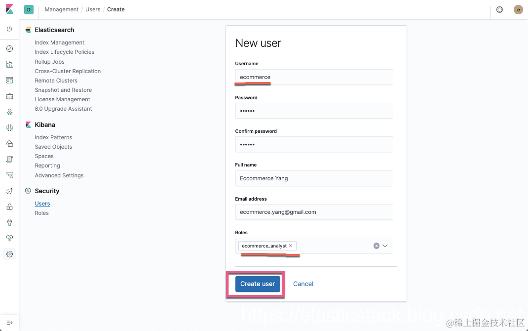Open Uptime icon in sidebar
Screen dimensions: 528x331
[x=9, y=191]
